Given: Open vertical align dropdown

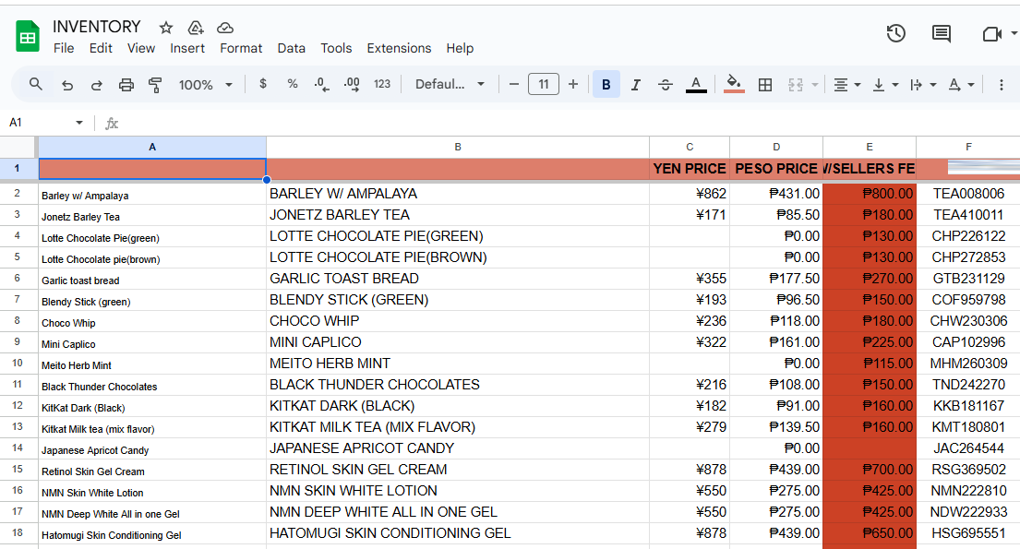Looking at the screenshot, I should (x=884, y=85).
